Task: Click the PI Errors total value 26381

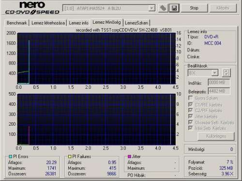Action: tap(51, 174)
